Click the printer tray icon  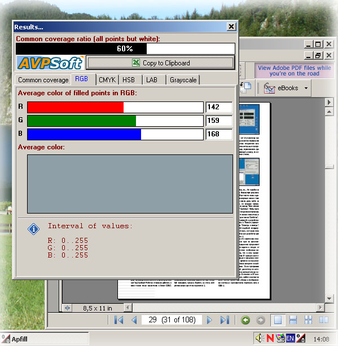[x=280, y=338]
